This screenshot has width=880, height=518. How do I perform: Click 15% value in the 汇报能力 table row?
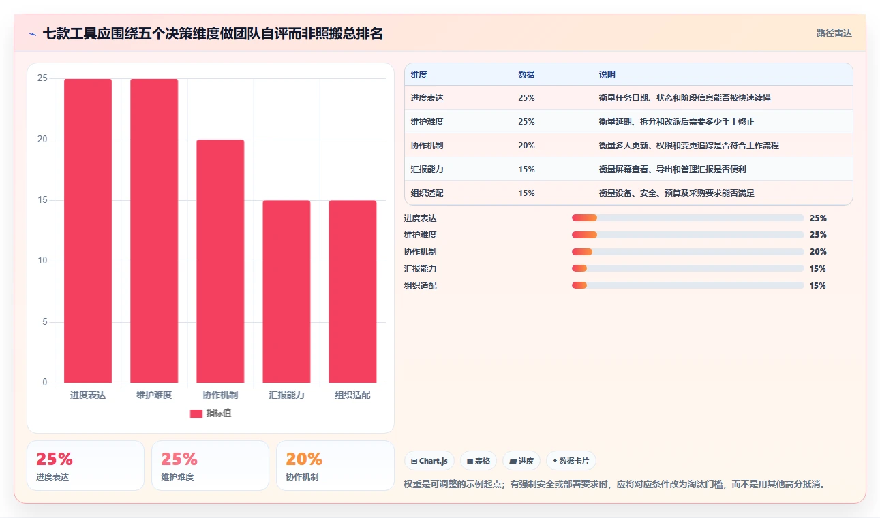[526, 169]
